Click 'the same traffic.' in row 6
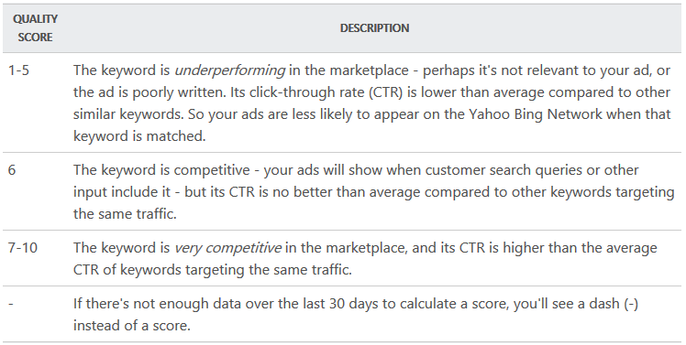The width and height of the screenshot is (686, 345). point(125,213)
